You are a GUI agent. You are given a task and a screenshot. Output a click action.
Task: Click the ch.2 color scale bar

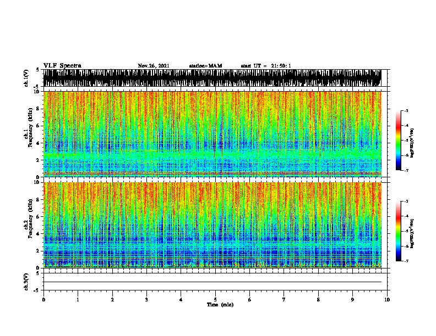(399, 231)
